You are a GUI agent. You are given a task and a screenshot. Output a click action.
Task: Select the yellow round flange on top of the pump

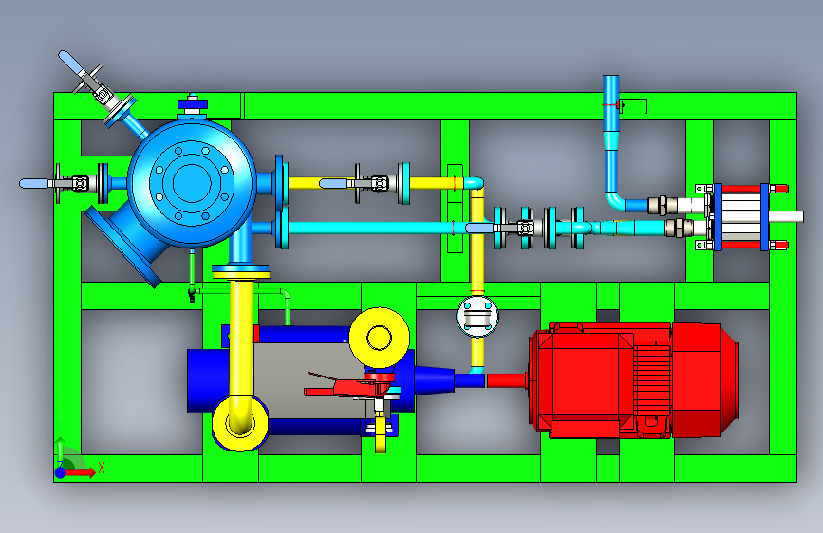379,338
